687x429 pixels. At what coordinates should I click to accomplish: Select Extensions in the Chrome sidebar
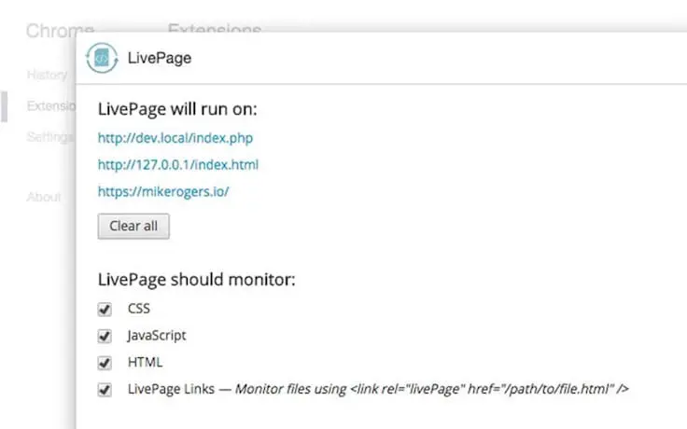click(50, 106)
